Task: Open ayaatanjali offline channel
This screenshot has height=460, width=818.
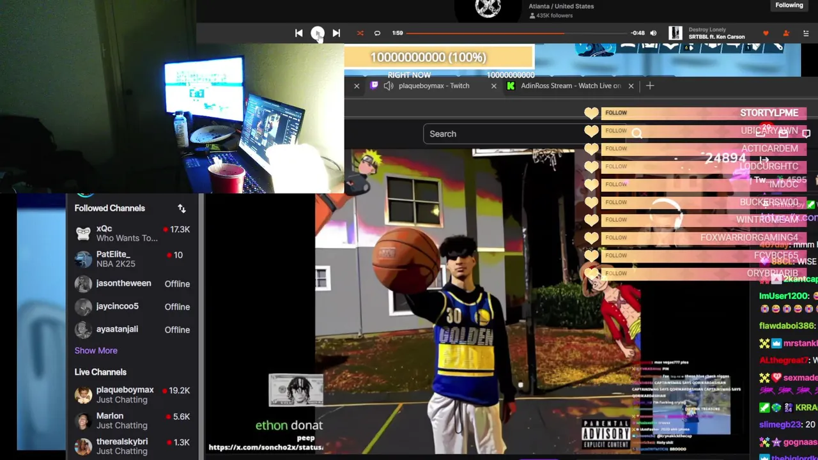Action: click(x=132, y=330)
